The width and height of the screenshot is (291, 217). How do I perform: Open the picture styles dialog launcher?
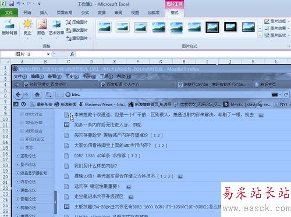pos(289,46)
